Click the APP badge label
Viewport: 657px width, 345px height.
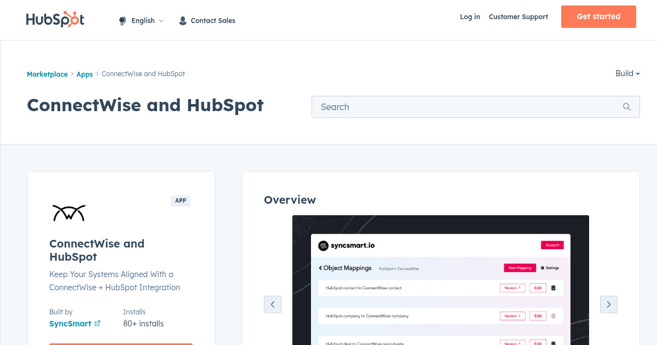pyautogui.click(x=181, y=200)
